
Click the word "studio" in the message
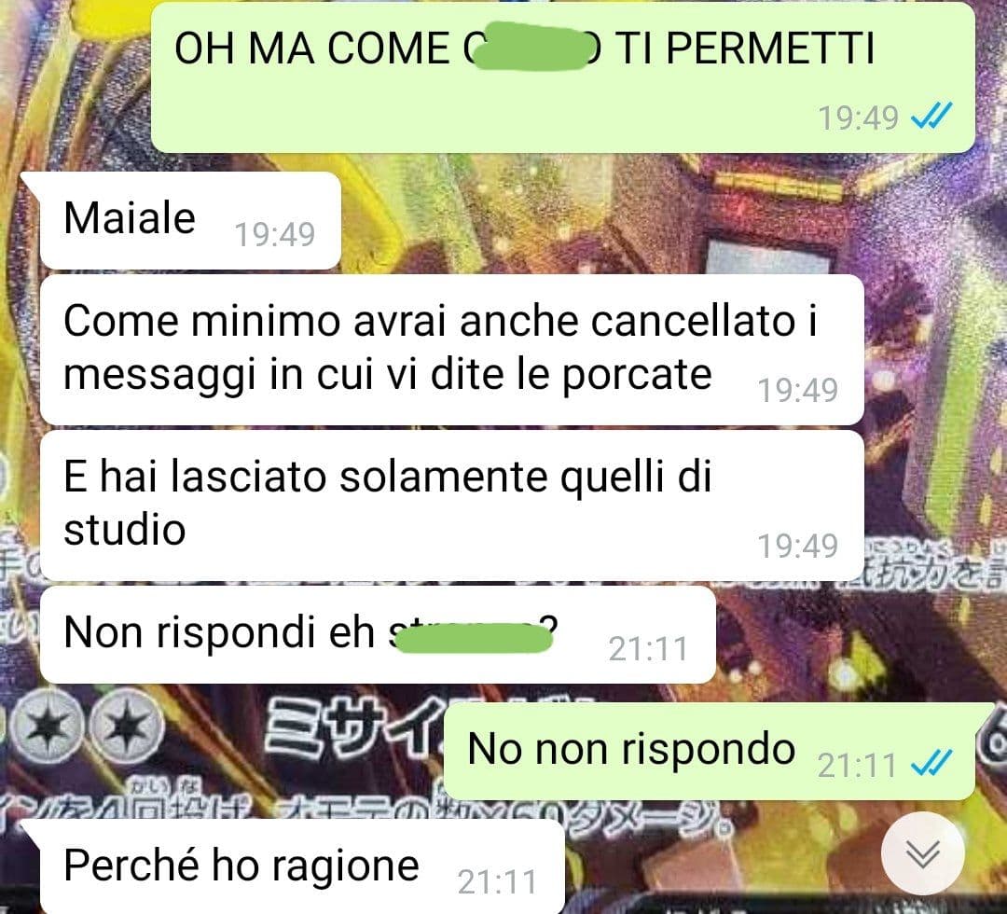coord(125,530)
